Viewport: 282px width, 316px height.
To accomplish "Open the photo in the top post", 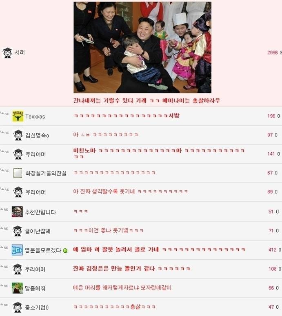I will tap(142, 47).
